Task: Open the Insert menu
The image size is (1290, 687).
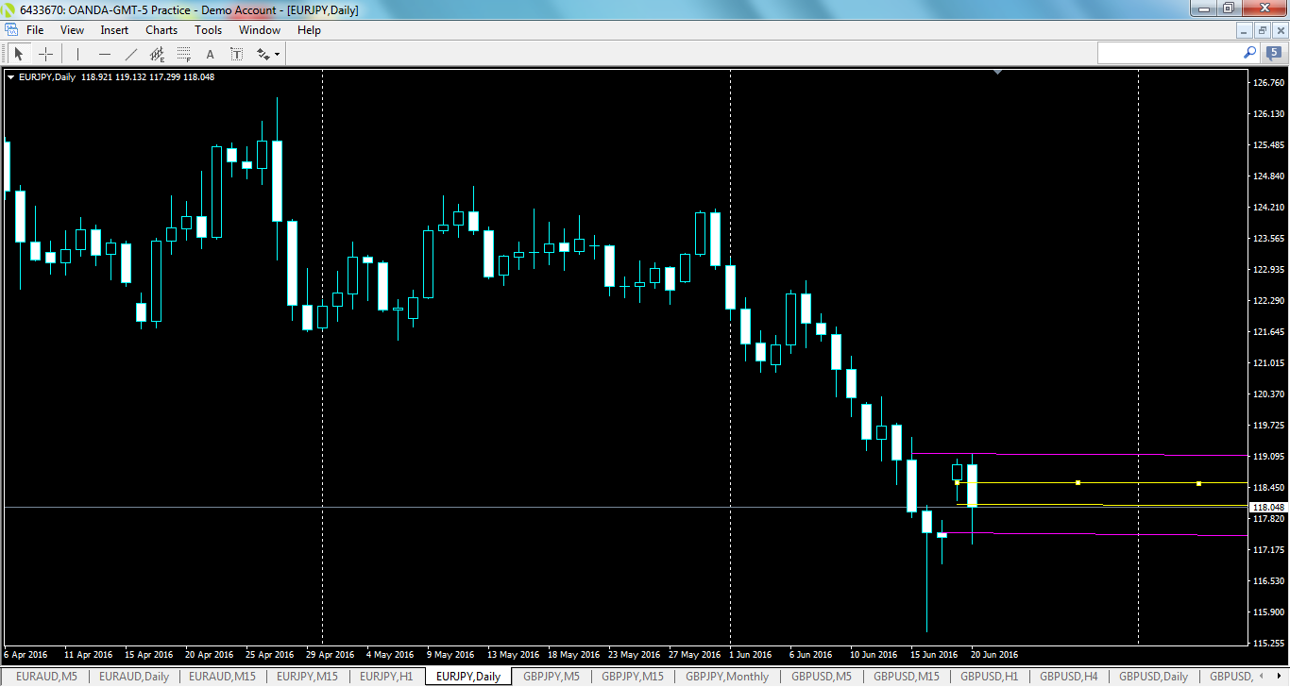Action: [x=113, y=29]
